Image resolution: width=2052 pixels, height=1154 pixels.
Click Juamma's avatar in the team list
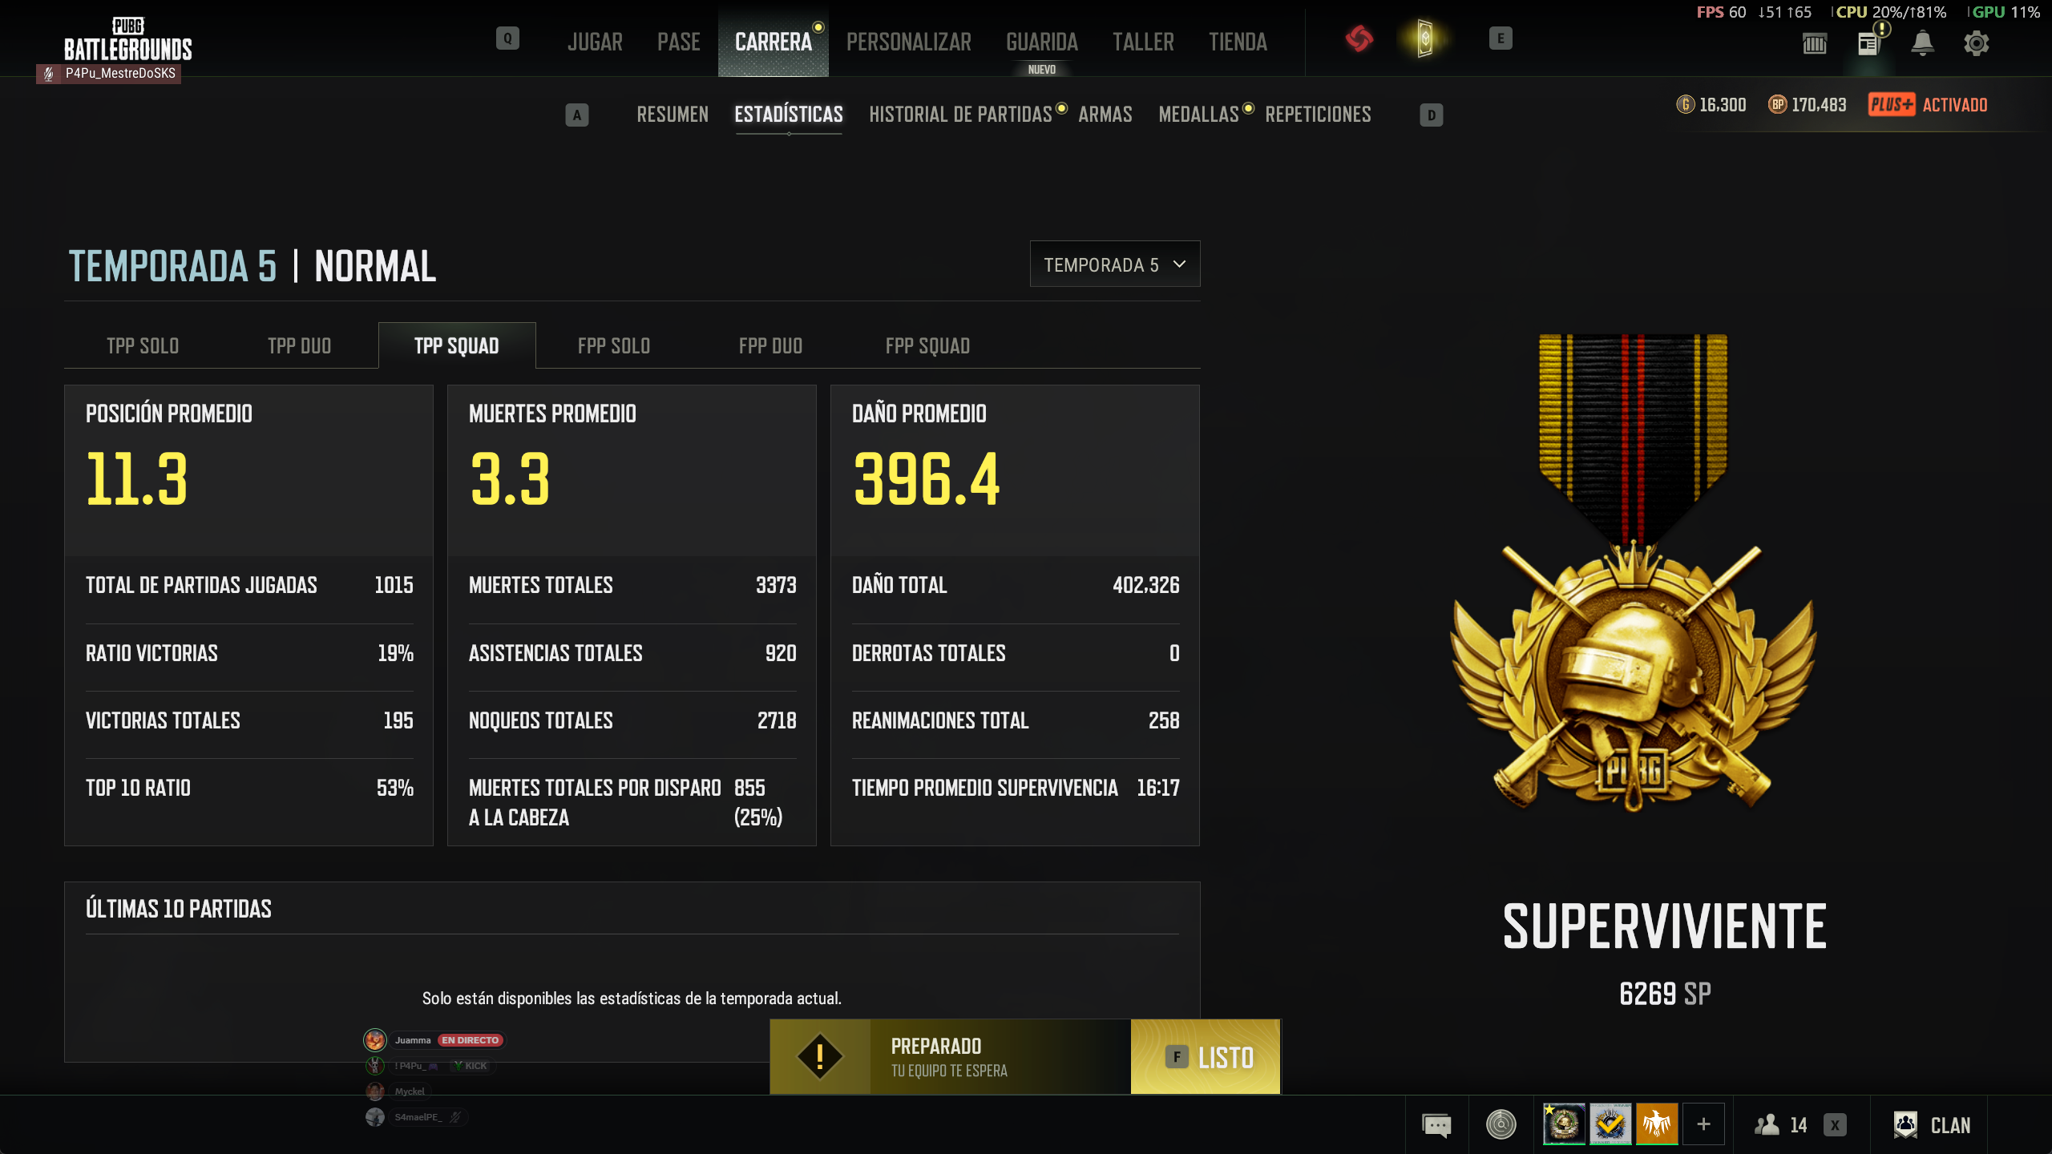[x=375, y=1040]
